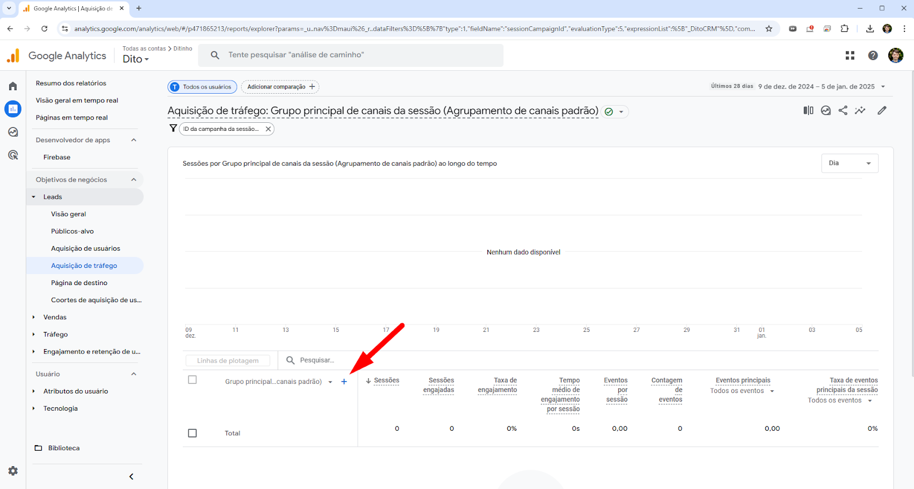Click Adicionar comparação button
914x489 pixels.
[x=280, y=87]
